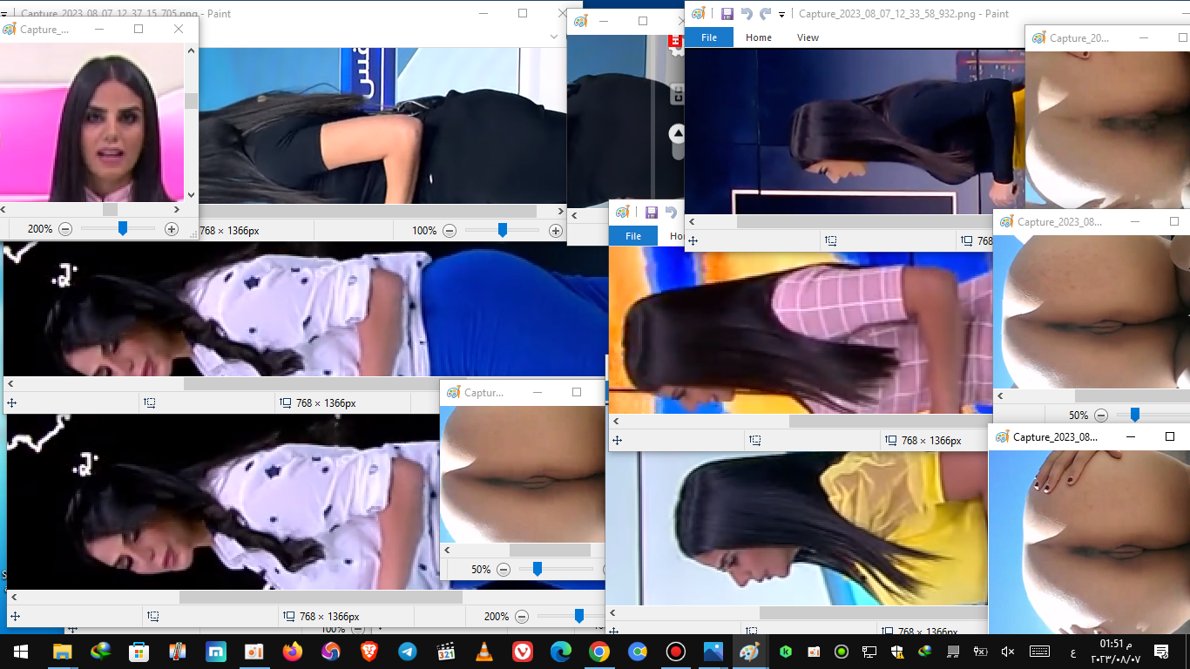Select the Home tab in Paint ribbon
Image resolution: width=1190 pixels, height=669 pixels.
pos(758,37)
